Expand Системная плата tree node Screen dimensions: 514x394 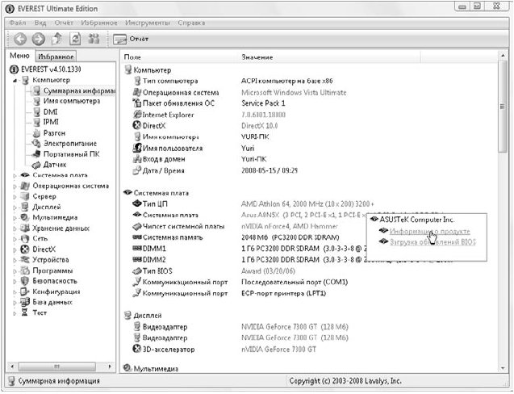point(15,175)
